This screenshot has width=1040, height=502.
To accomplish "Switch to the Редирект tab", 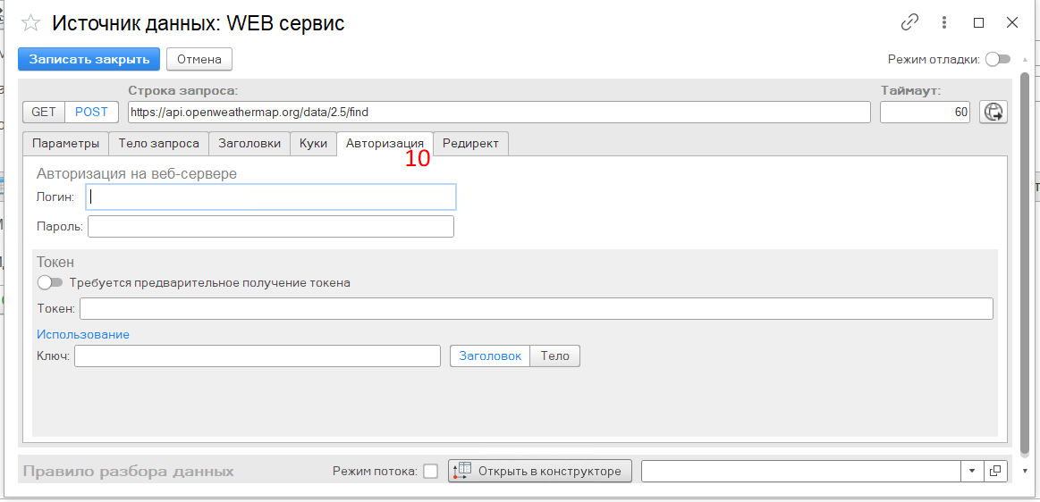I will point(470,143).
